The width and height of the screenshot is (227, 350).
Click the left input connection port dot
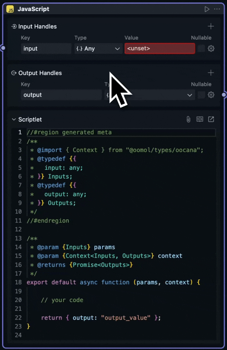[3, 48]
